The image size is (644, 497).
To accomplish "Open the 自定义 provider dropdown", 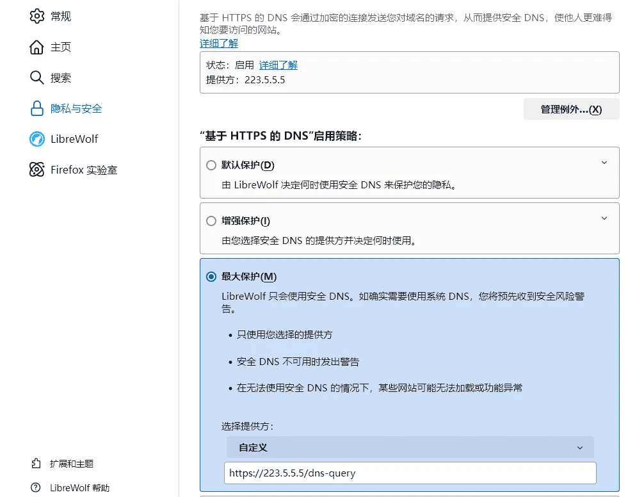I will coord(410,447).
